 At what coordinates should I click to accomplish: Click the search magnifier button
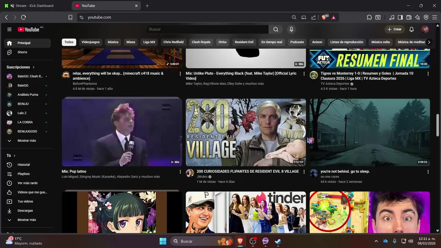[276, 29]
